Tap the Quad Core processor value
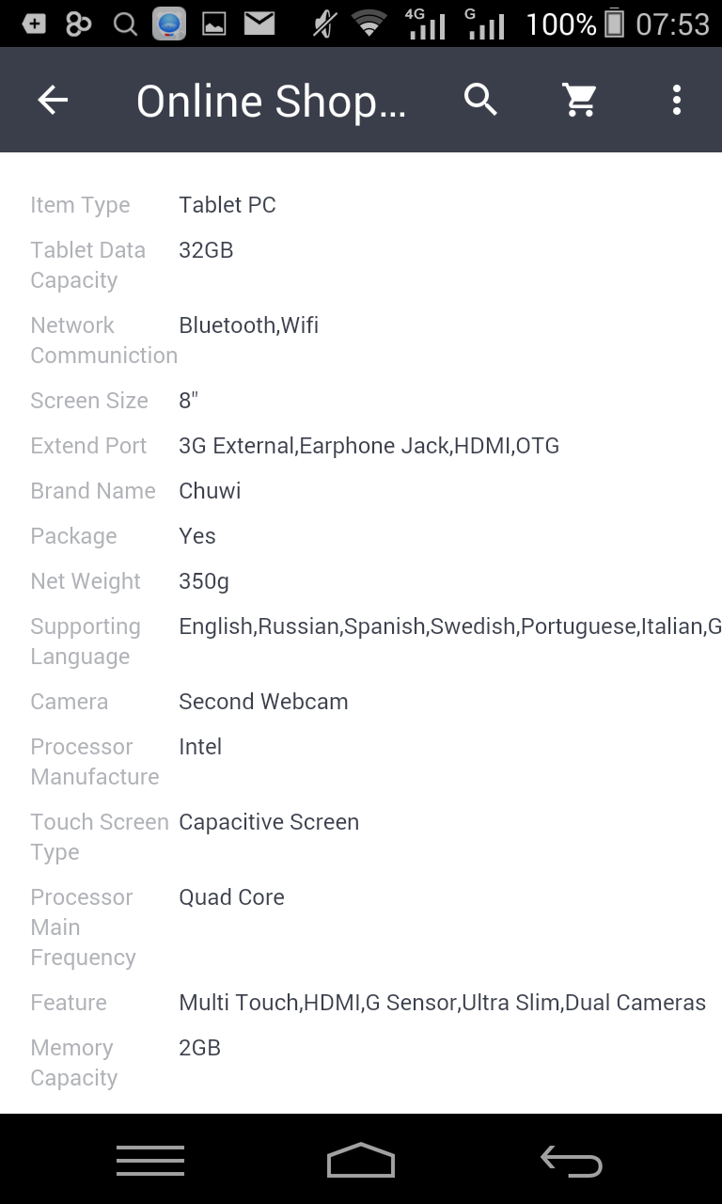This screenshot has width=722, height=1204. point(231,897)
